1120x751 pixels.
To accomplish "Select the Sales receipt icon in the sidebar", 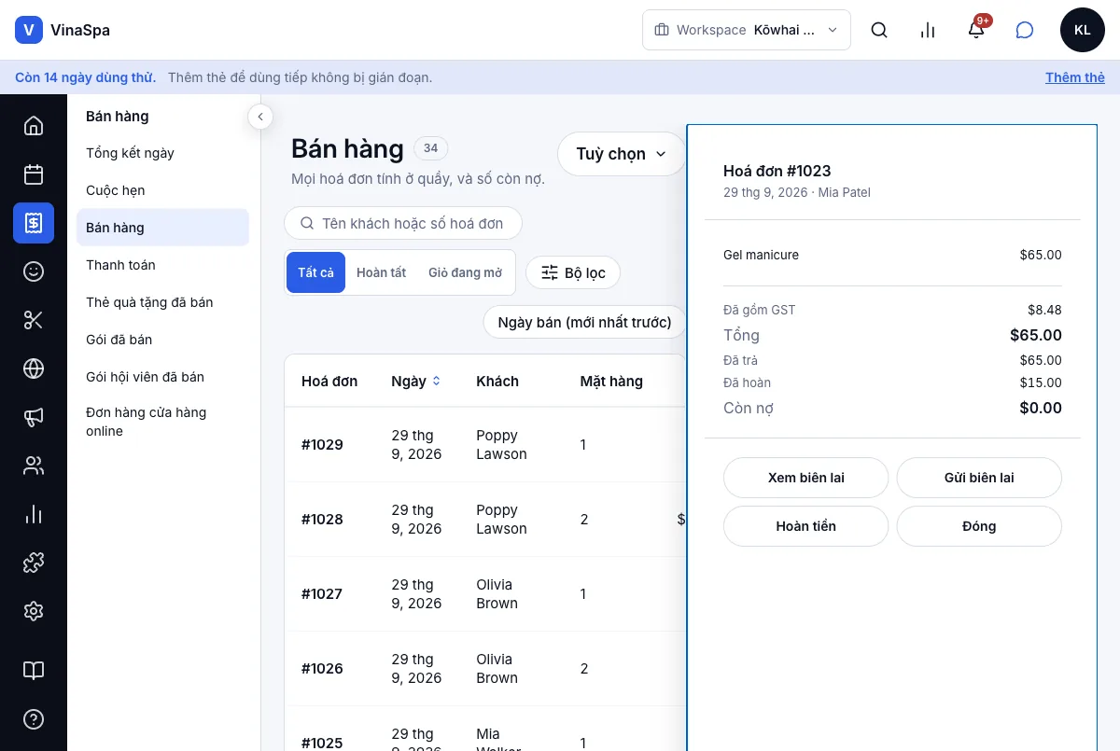I will (34, 223).
